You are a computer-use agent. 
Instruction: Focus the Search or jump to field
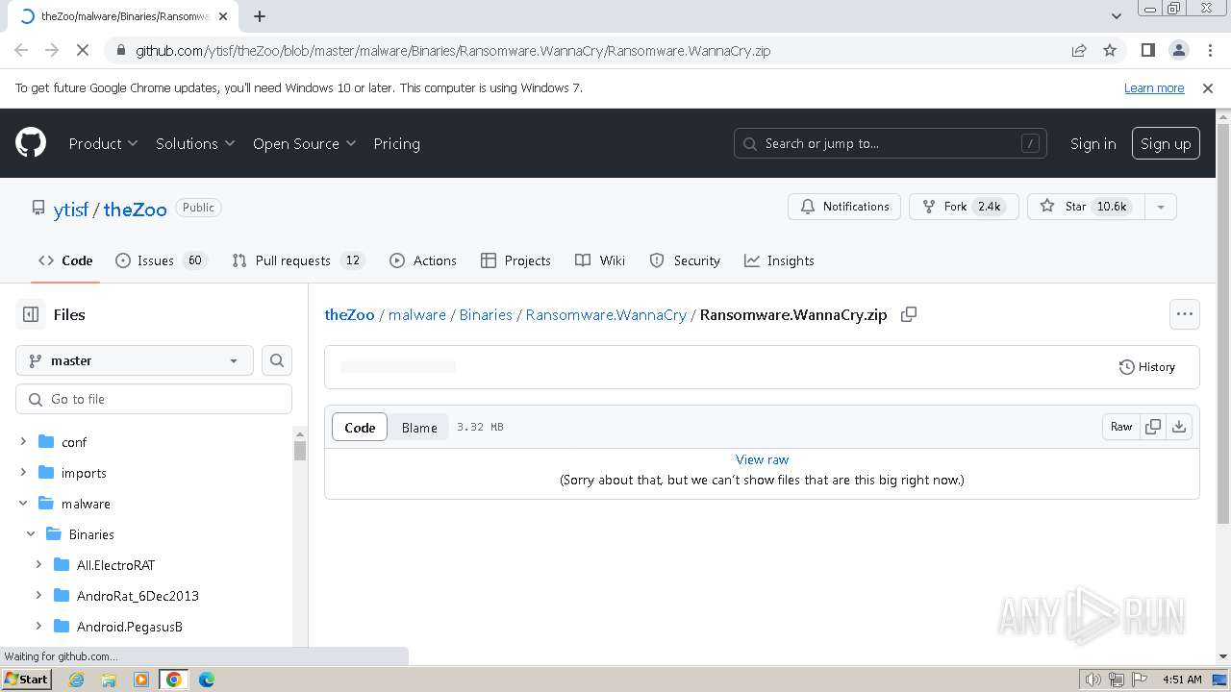pyautogui.click(x=891, y=143)
